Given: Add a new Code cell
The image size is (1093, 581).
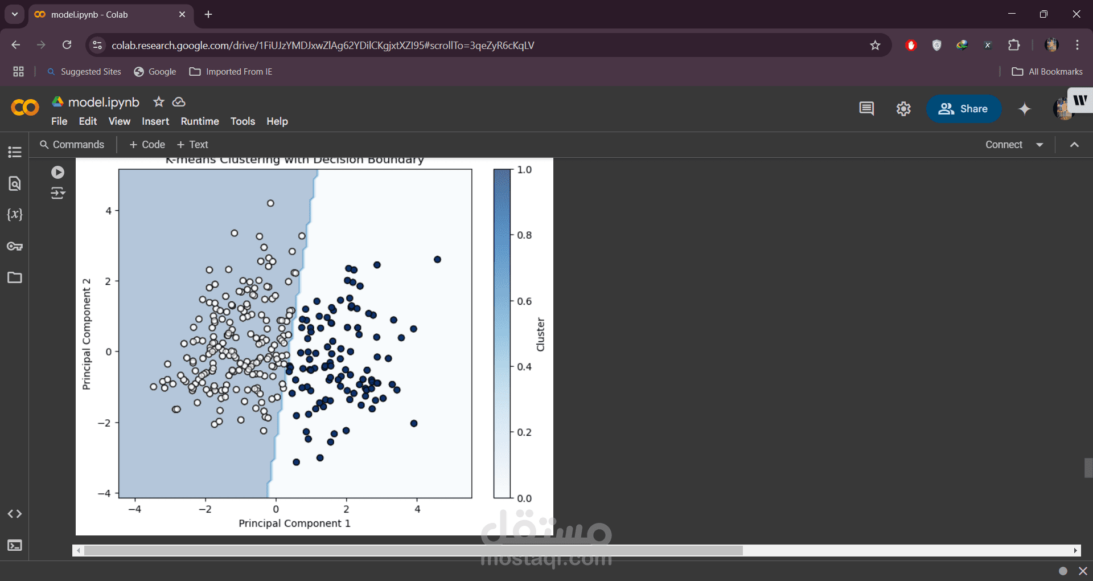Looking at the screenshot, I should pos(147,145).
